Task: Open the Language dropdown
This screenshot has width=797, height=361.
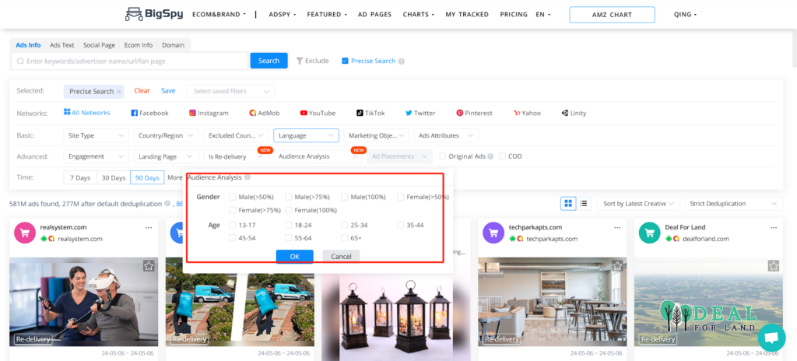Action: tap(306, 135)
